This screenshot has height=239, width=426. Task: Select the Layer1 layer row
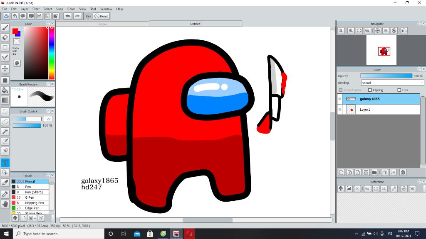(x=379, y=110)
